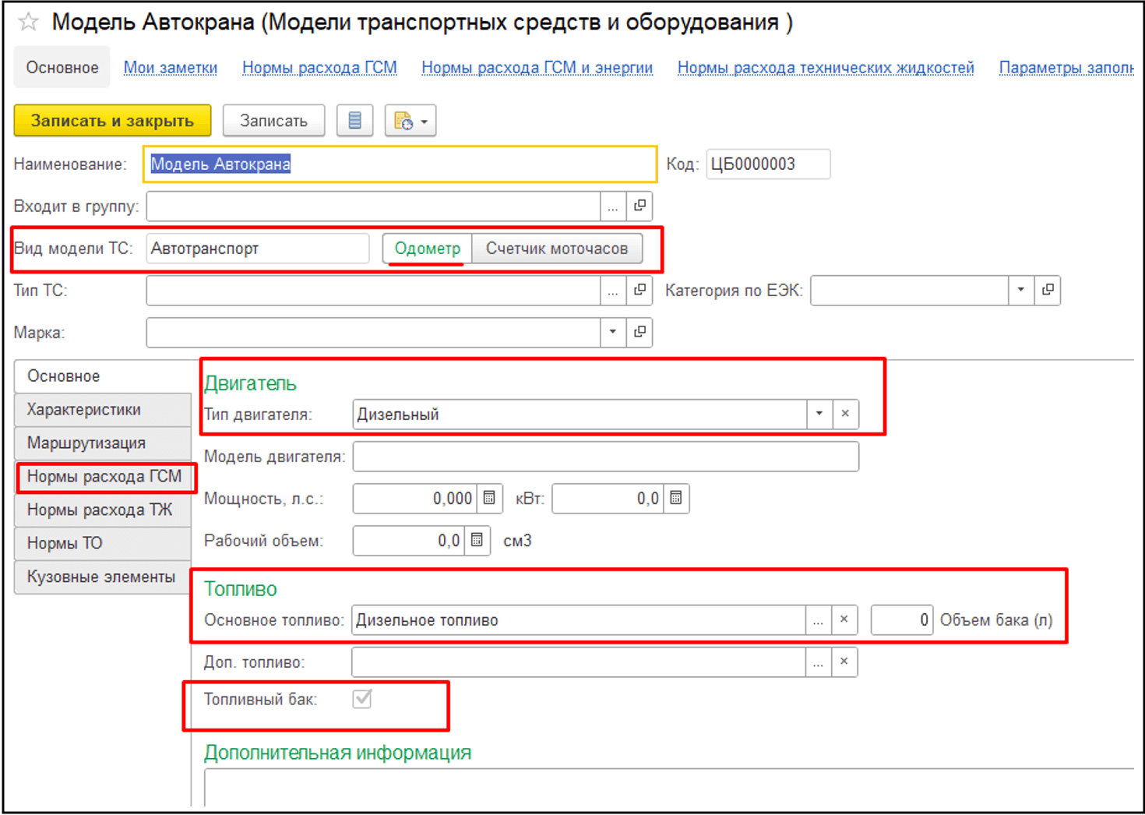1145x815 pixels.
Task: Select the Характеристики side tab
Action: coord(84,409)
